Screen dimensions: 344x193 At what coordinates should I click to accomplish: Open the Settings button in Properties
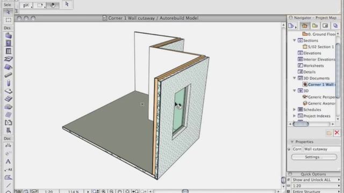coord(314,157)
